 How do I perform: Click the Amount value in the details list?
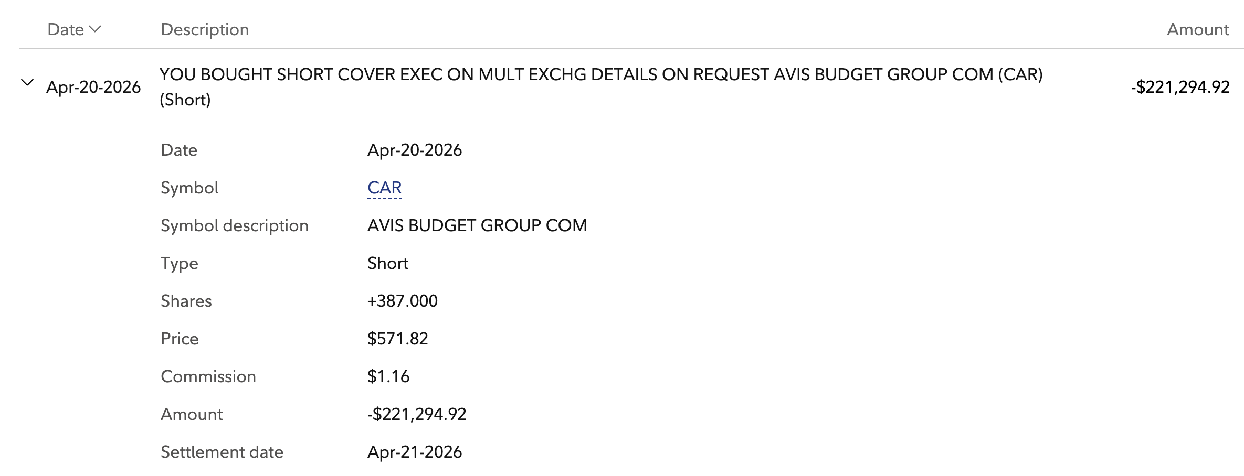[416, 414]
